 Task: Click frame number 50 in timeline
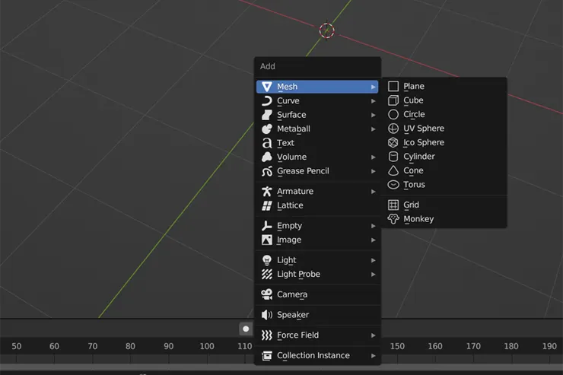17,346
